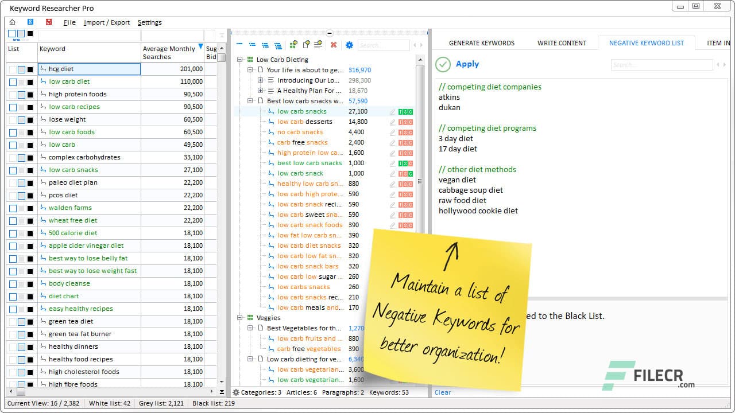Open tree settings via the blue gear icon
This screenshot has height=413, width=735.
tap(349, 45)
